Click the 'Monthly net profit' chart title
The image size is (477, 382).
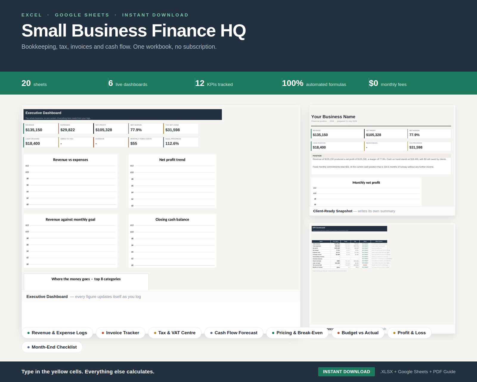(x=366, y=183)
